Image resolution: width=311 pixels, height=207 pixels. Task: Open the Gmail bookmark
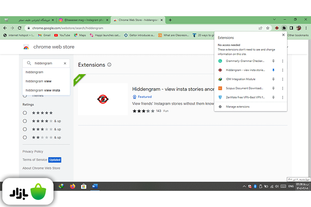click(x=44, y=35)
